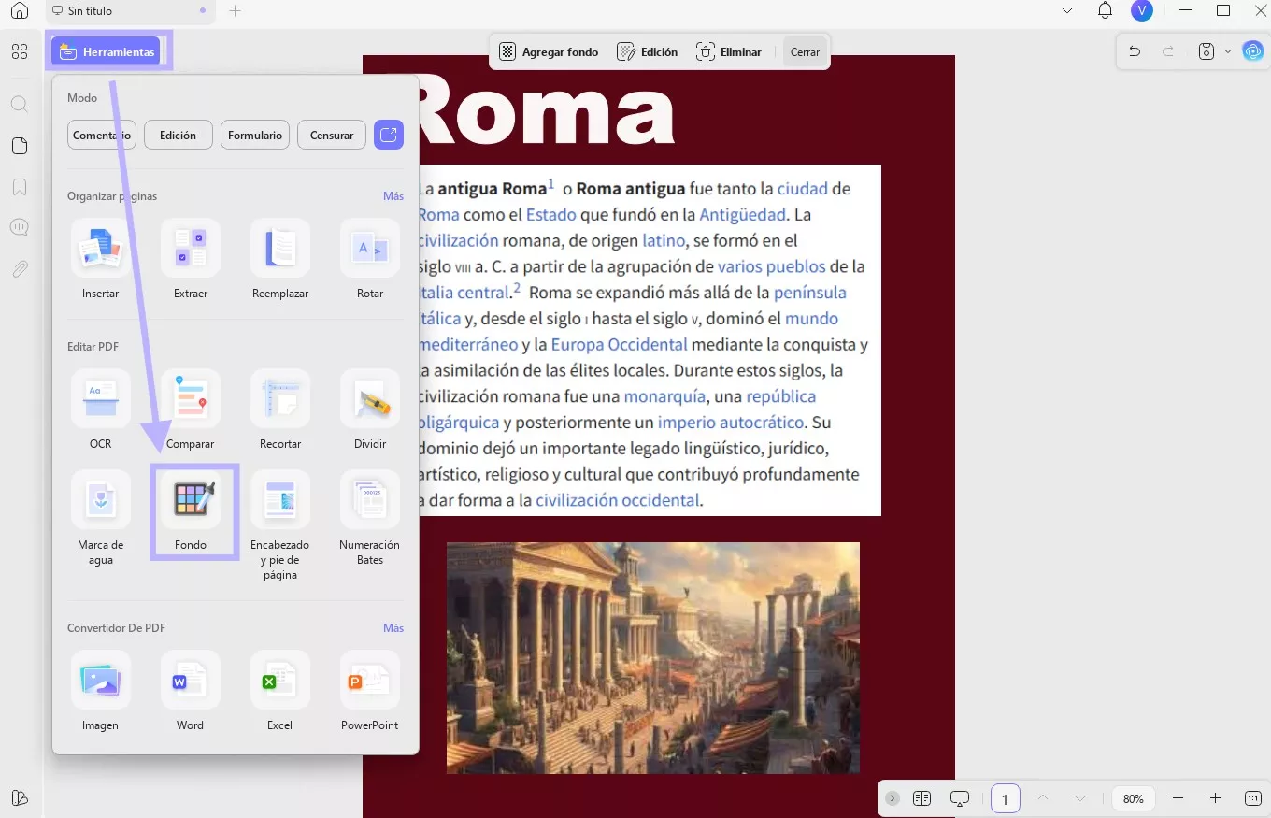
Task: Open the 80% zoom level dropdown
Action: (1134, 799)
